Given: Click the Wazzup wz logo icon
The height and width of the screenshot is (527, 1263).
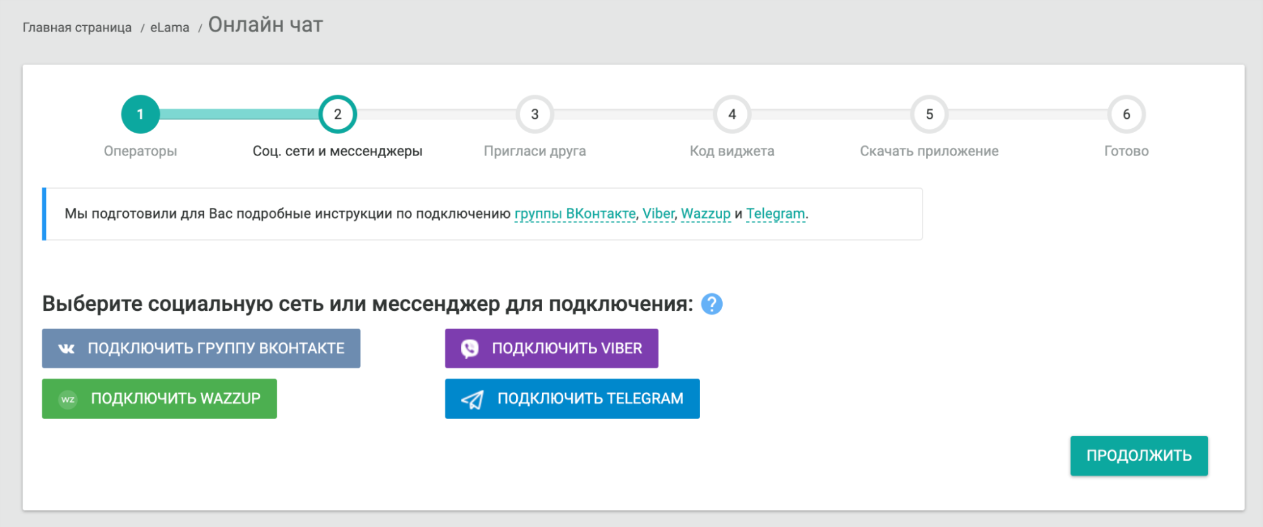Looking at the screenshot, I should pyautogui.click(x=68, y=399).
